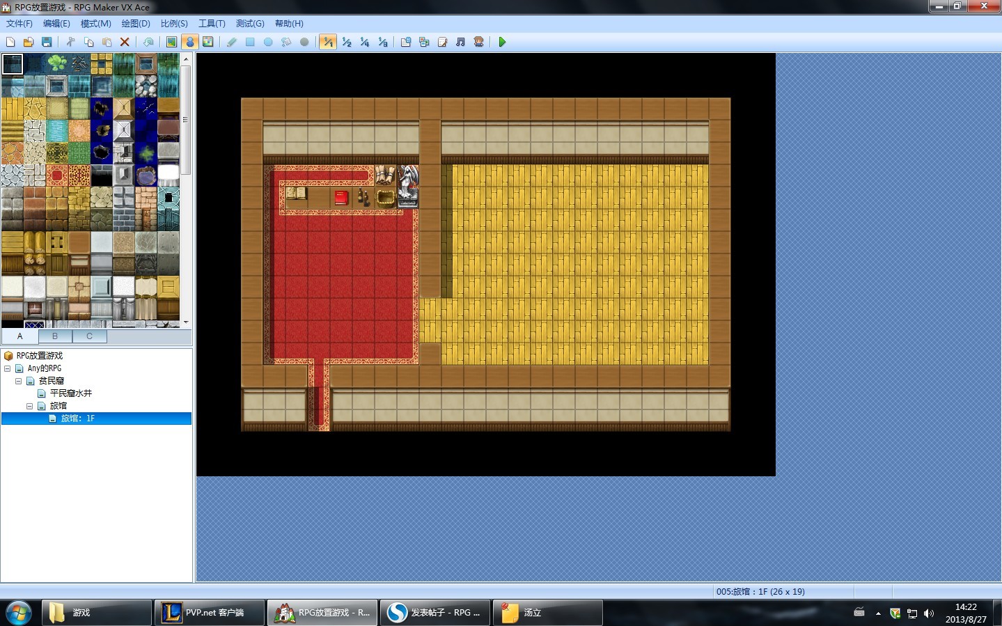Viewport: 1002px width, 626px height.
Task: Switch tileset palette to tab B
Action: [55, 336]
